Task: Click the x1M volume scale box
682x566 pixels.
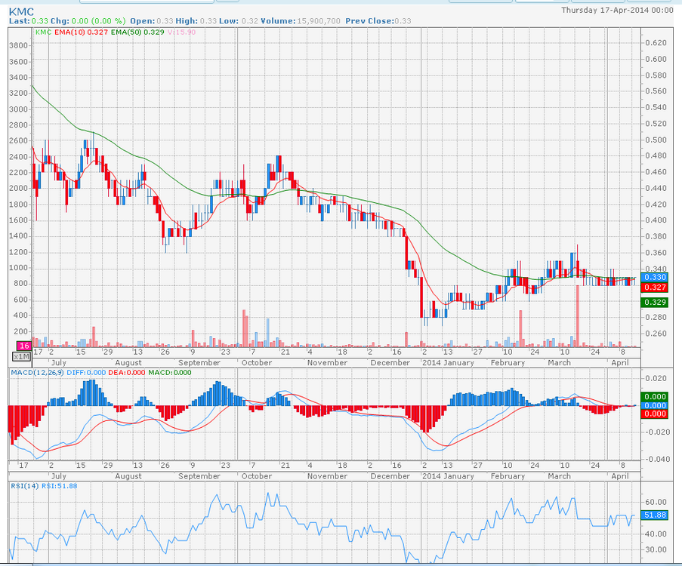Action: [22, 356]
